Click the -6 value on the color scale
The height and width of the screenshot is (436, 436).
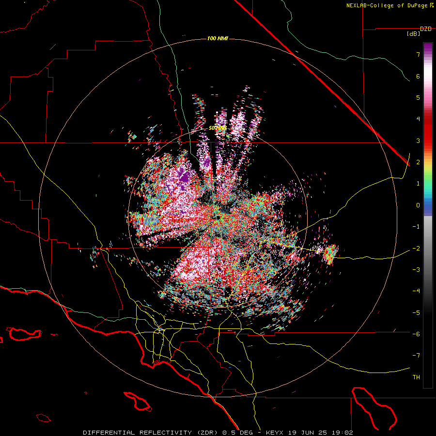pyautogui.click(x=416, y=334)
